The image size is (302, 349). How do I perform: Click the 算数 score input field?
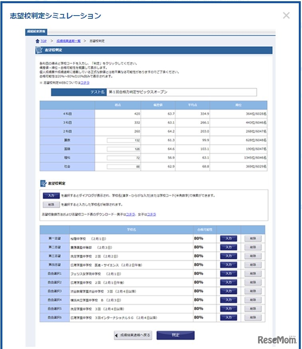point(123,141)
